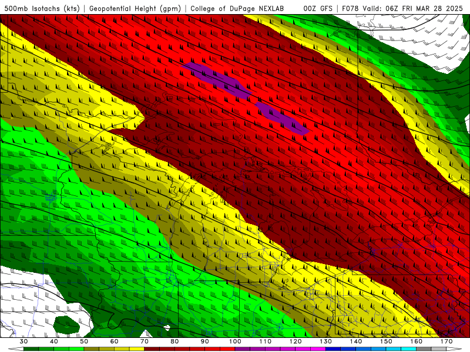Click the '40' legend scale label
Image resolution: width=470 pixels, height=352 pixels.
54,341
